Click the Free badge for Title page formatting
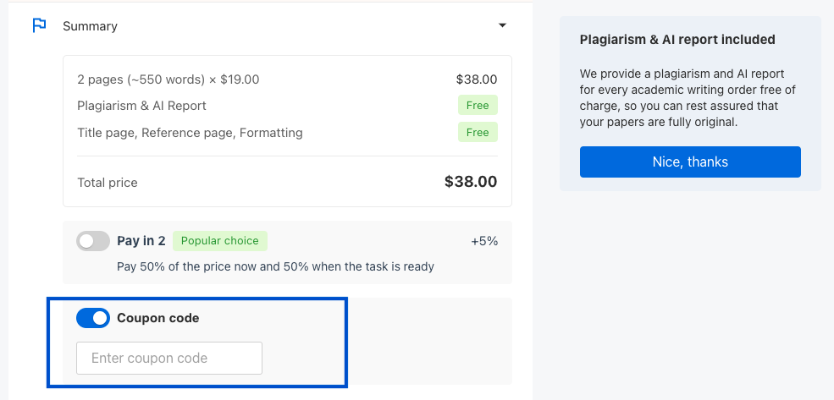The width and height of the screenshot is (834, 400). pyautogui.click(x=477, y=132)
